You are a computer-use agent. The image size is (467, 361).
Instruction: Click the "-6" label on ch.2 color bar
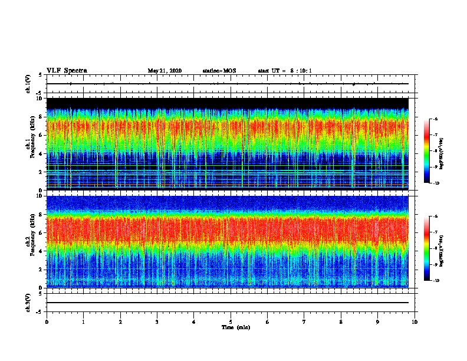(x=435, y=216)
